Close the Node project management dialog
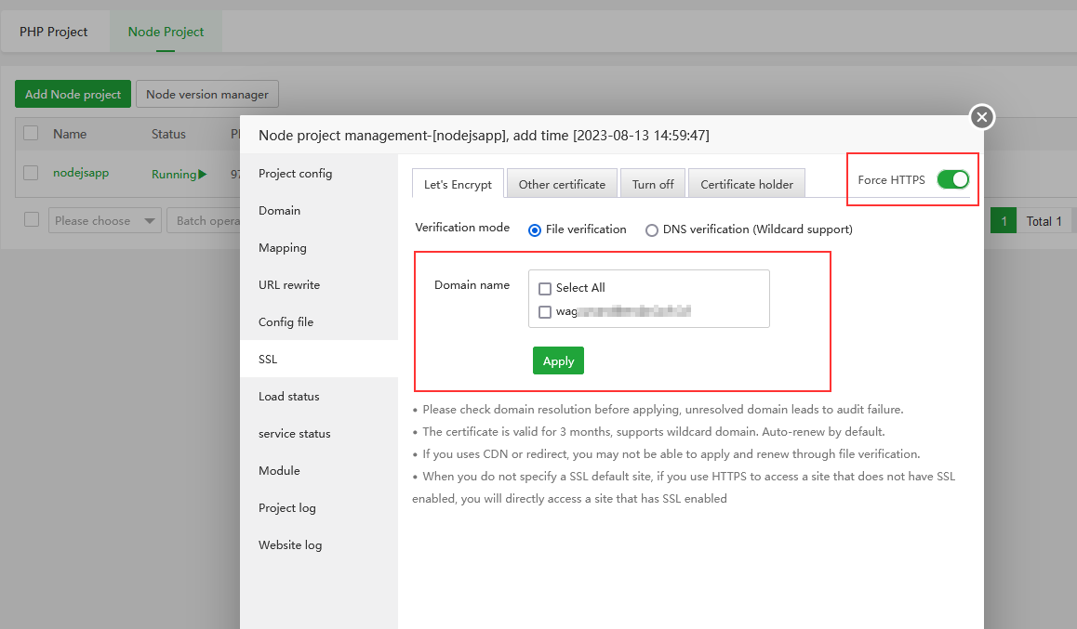This screenshot has height=629, width=1077. tap(982, 117)
